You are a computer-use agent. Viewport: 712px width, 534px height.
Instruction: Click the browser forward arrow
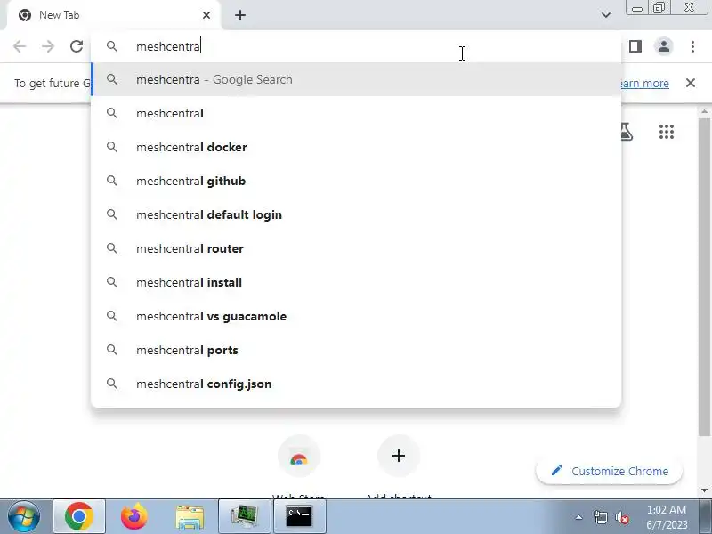pos(48,46)
